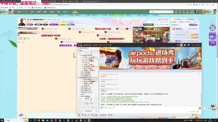Expand the 队伍10 sub-channel in YY tree
This screenshot has width=218, height=122.
(x=80, y=96)
